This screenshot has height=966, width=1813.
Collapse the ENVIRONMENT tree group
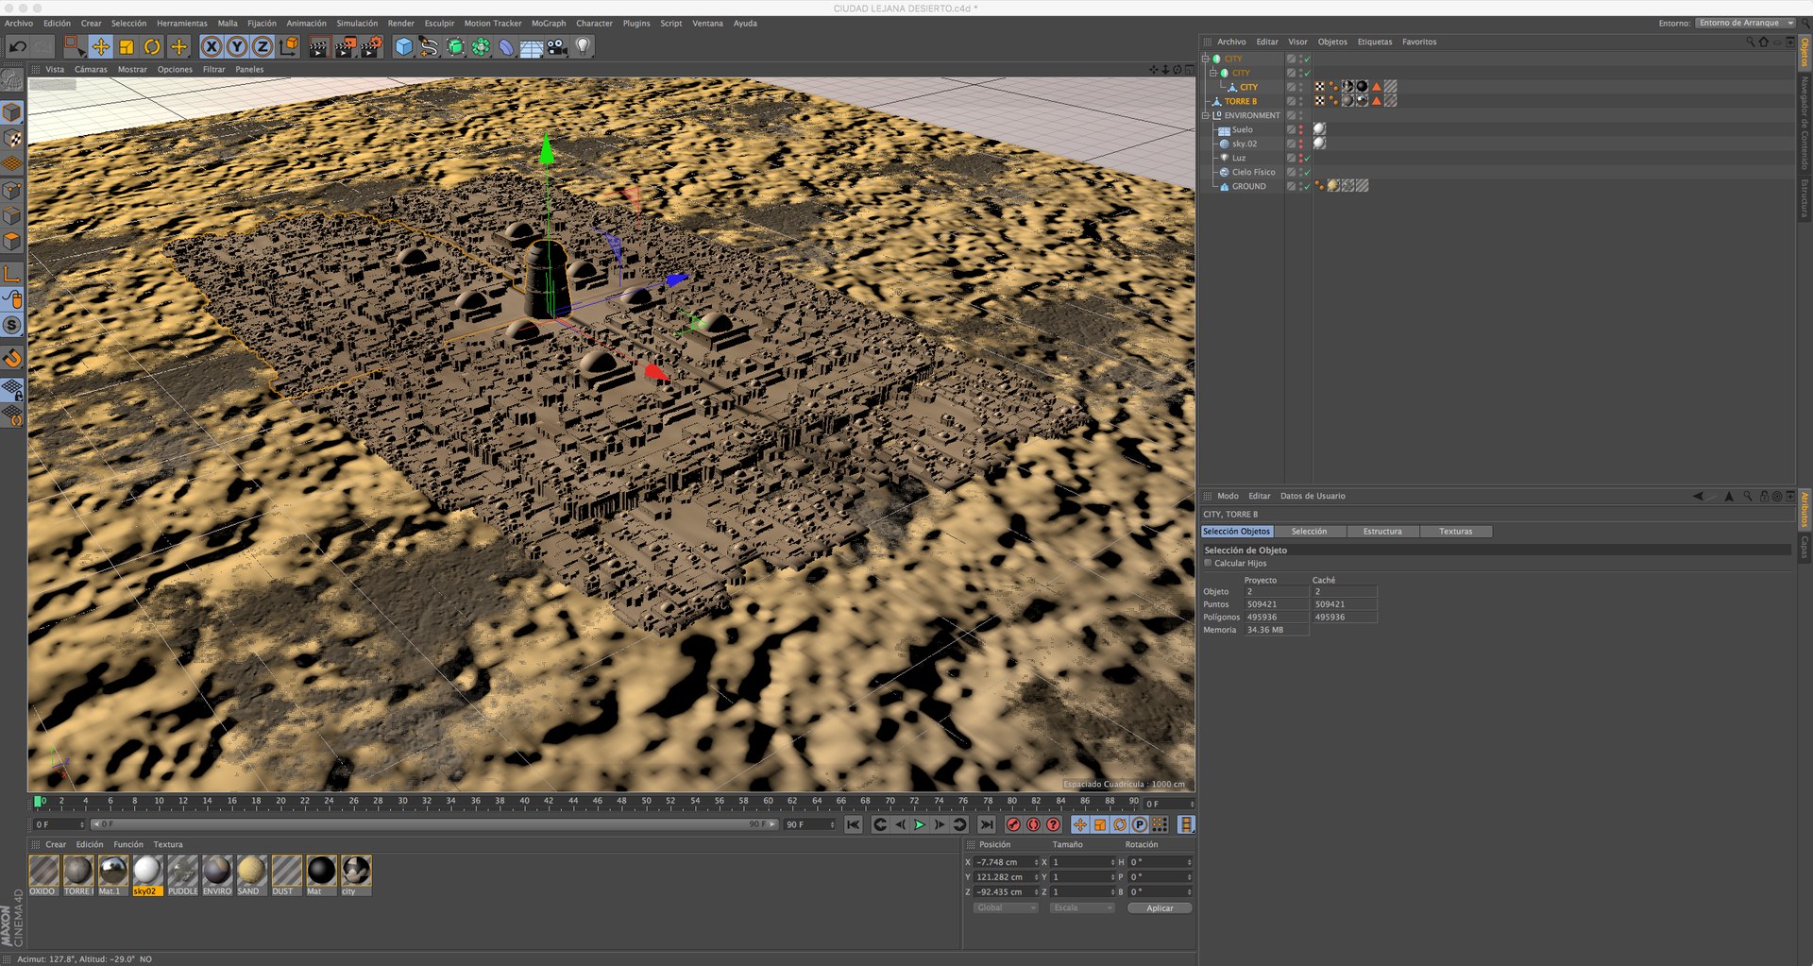coord(1206,115)
